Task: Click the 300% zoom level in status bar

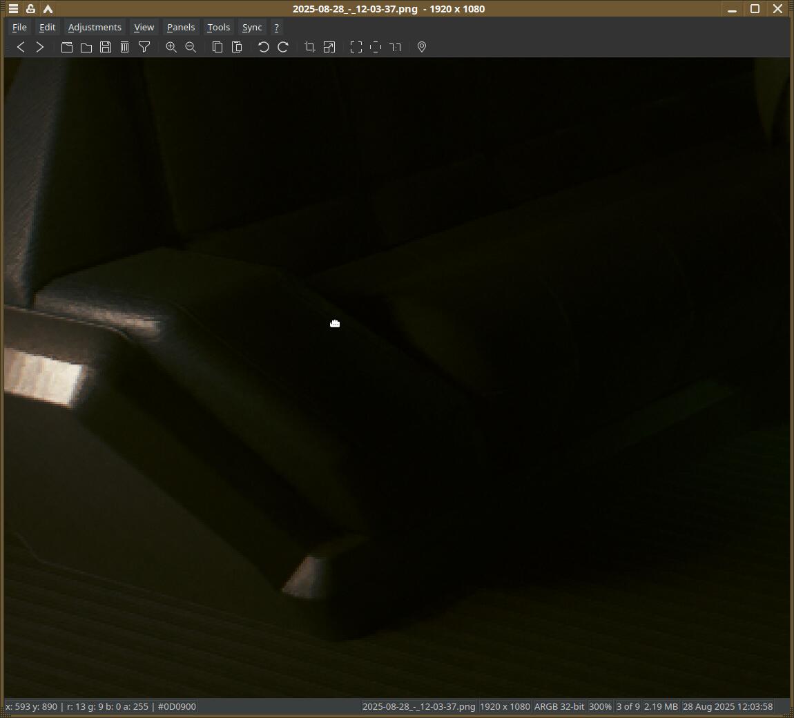Action: pyautogui.click(x=600, y=706)
